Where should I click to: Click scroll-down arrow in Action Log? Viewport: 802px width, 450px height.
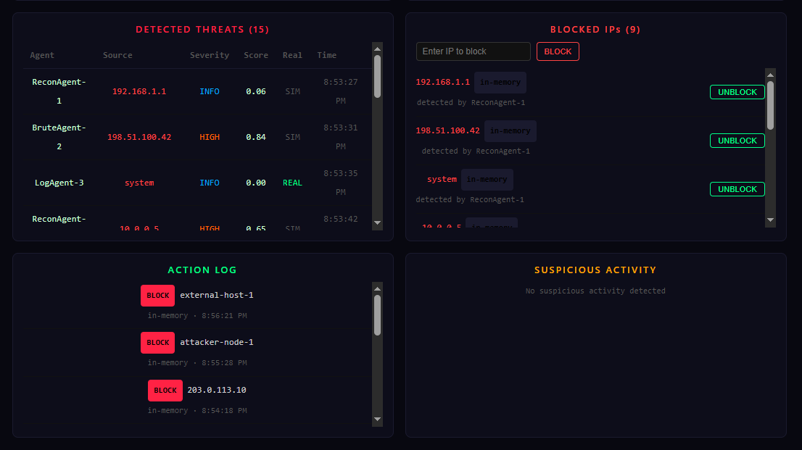coord(378,420)
